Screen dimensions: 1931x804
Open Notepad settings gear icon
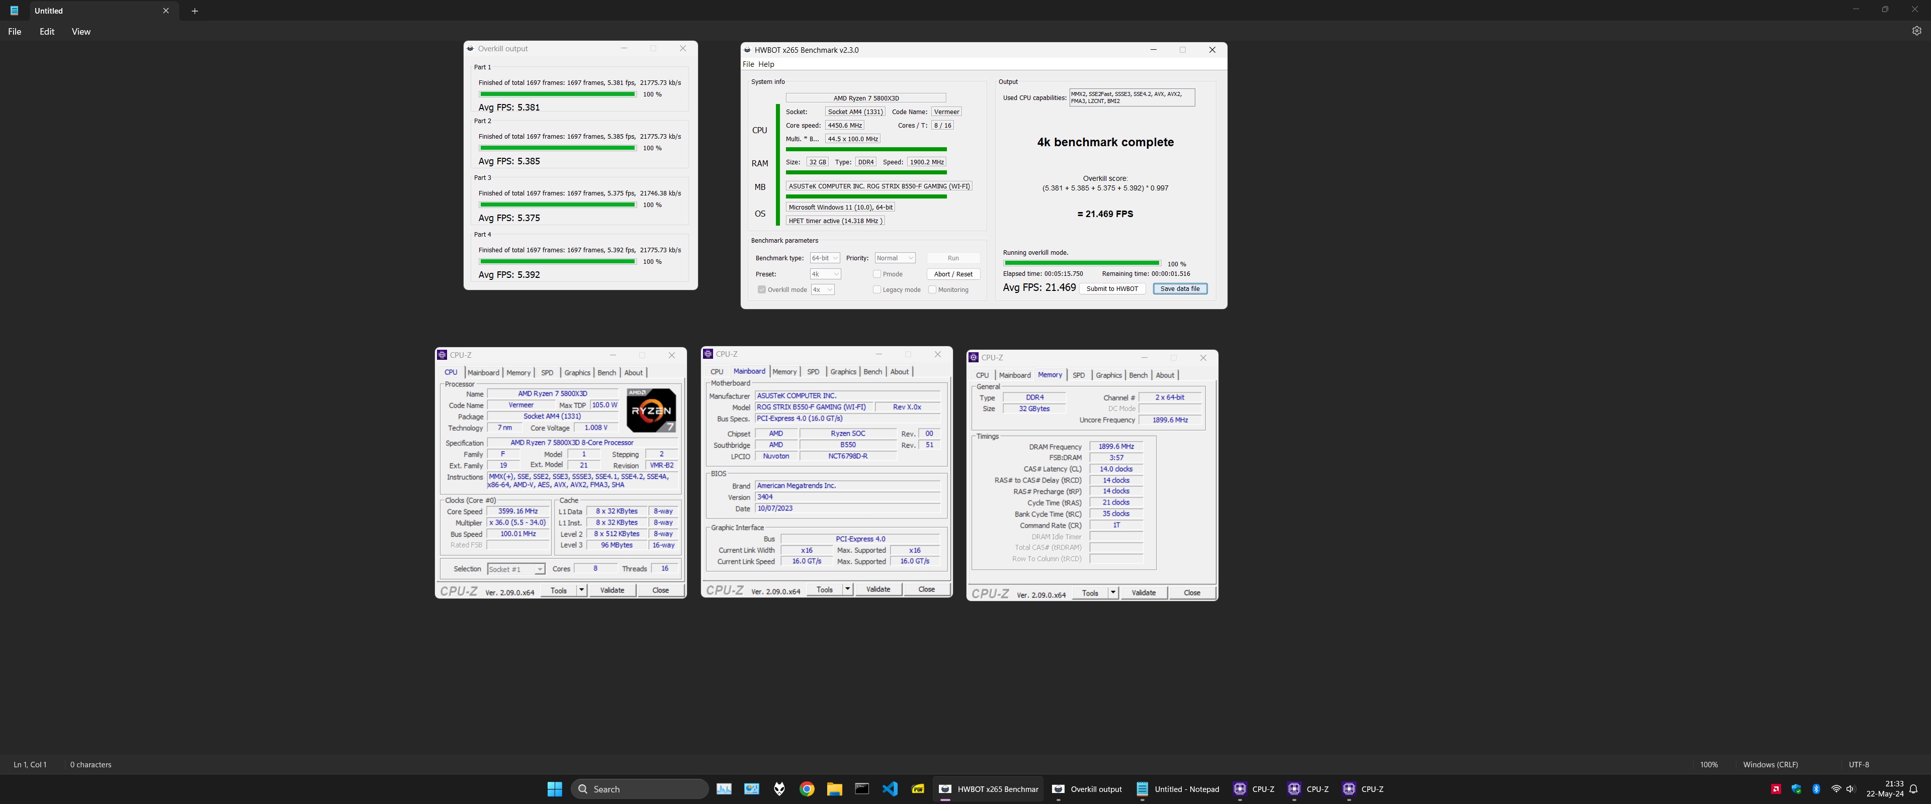point(1916,31)
